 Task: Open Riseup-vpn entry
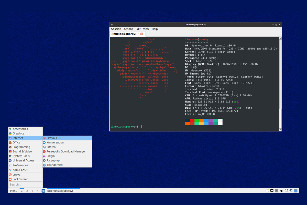click(x=67, y=160)
